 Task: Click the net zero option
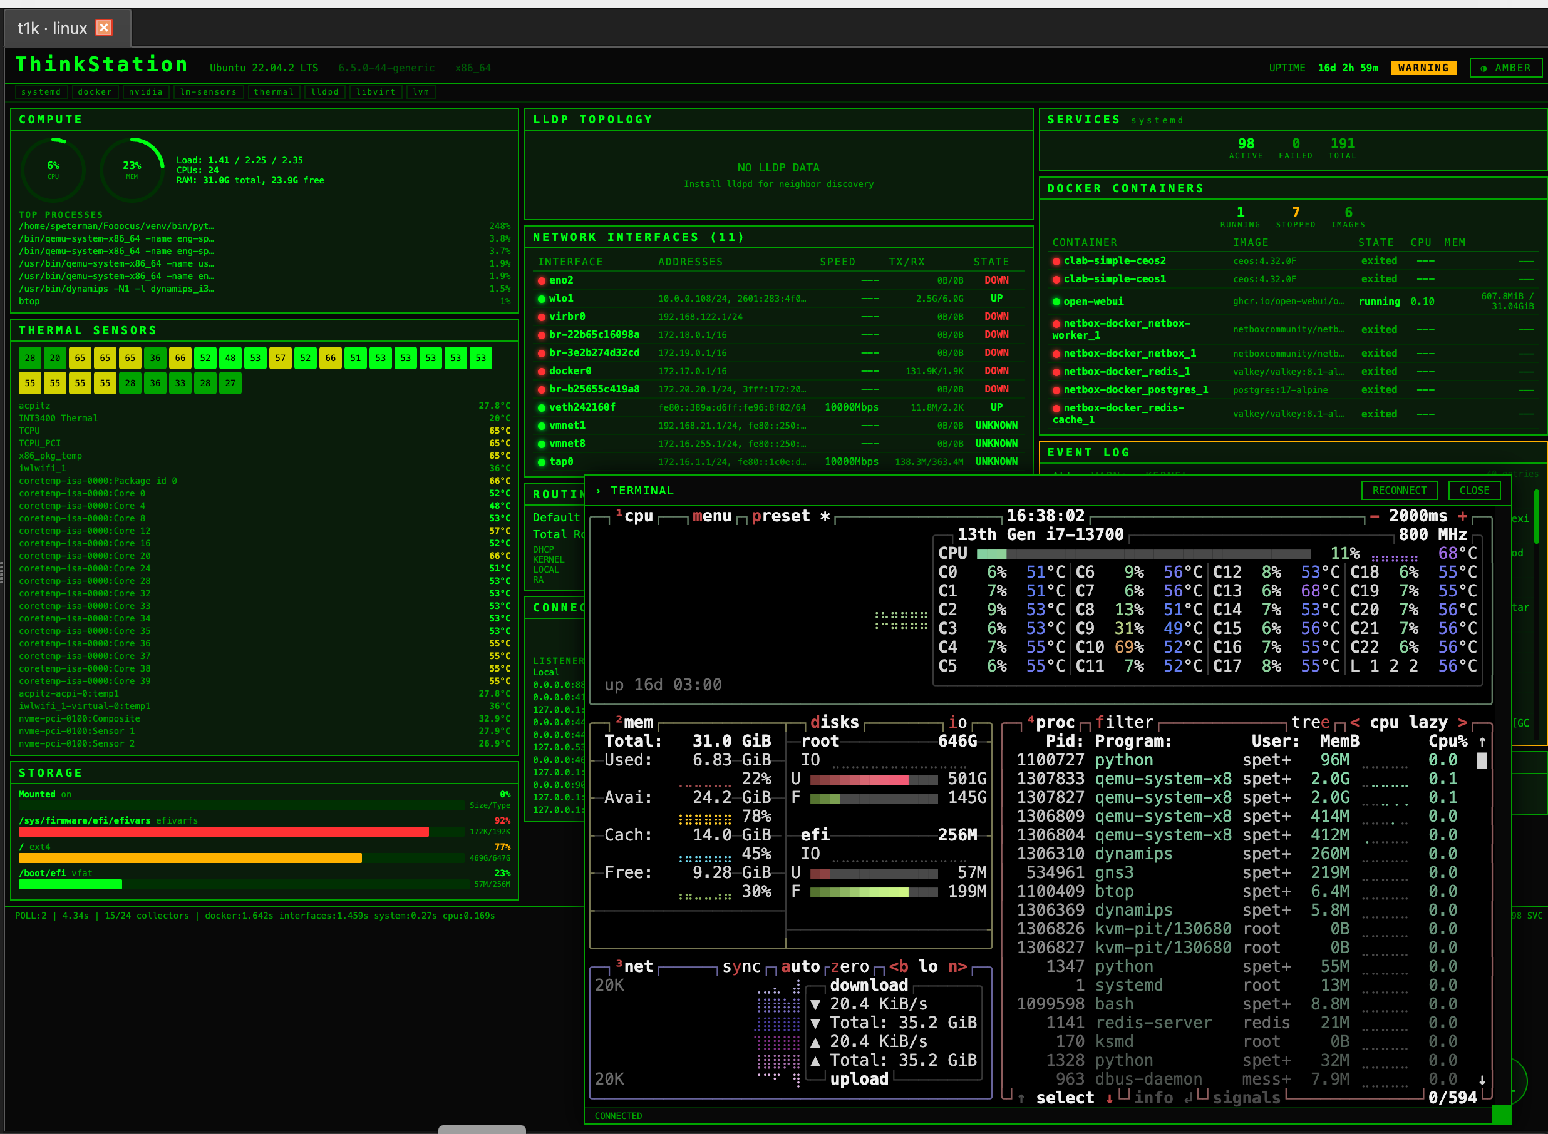click(x=850, y=966)
